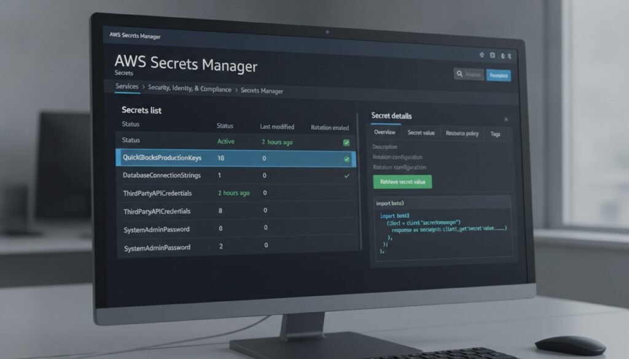The width and height of the screenshot is (629, 359).
Task: Go to Security, Identity, & Compliance breadcrumb
Action: coord(189,88)
